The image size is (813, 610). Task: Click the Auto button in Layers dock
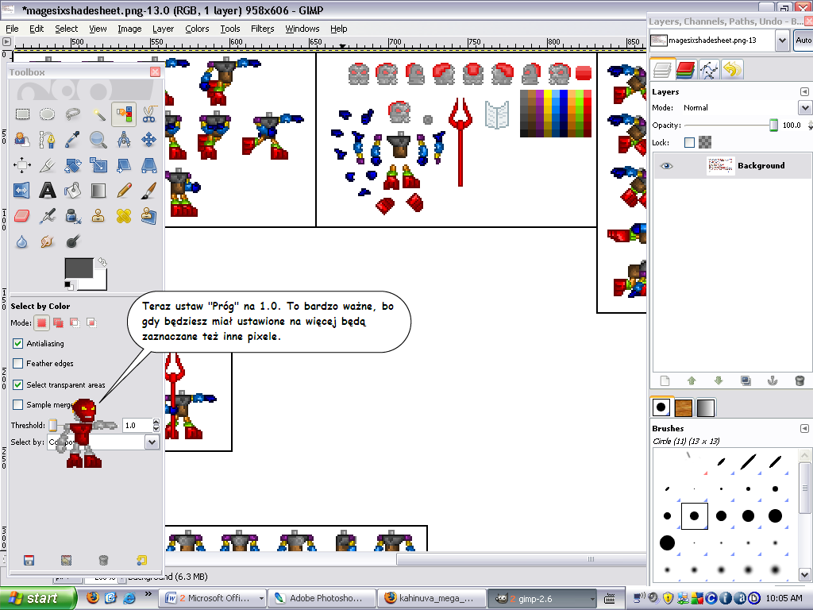click(803, 40)
